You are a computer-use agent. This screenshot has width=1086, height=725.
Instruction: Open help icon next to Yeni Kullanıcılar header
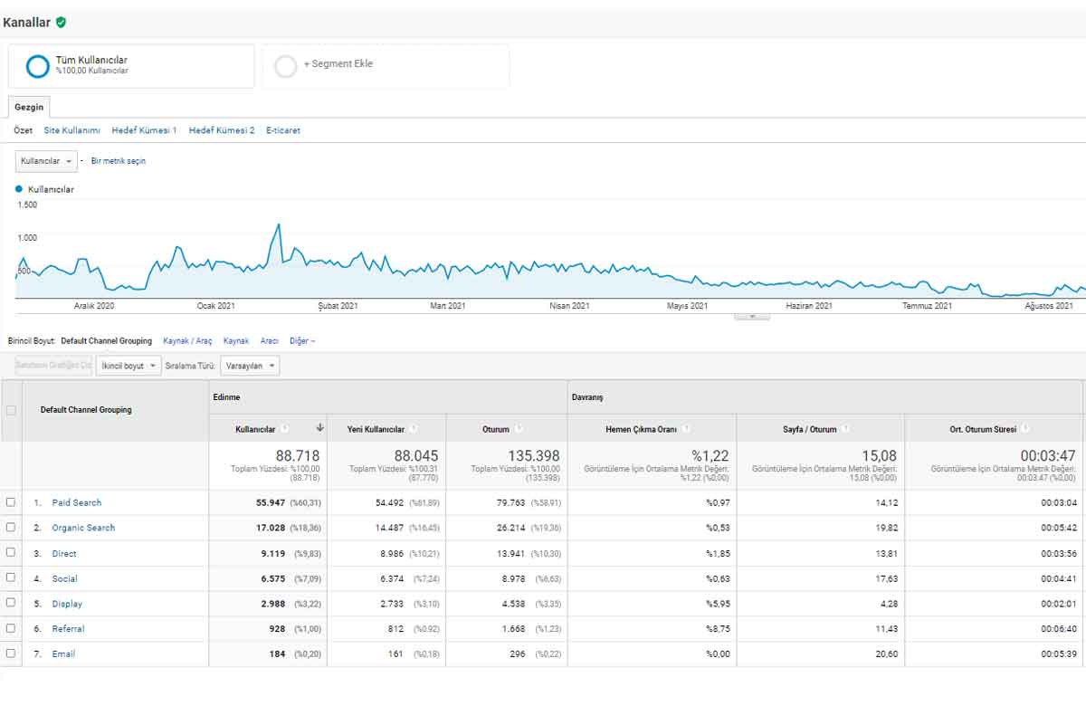(413, 429)
